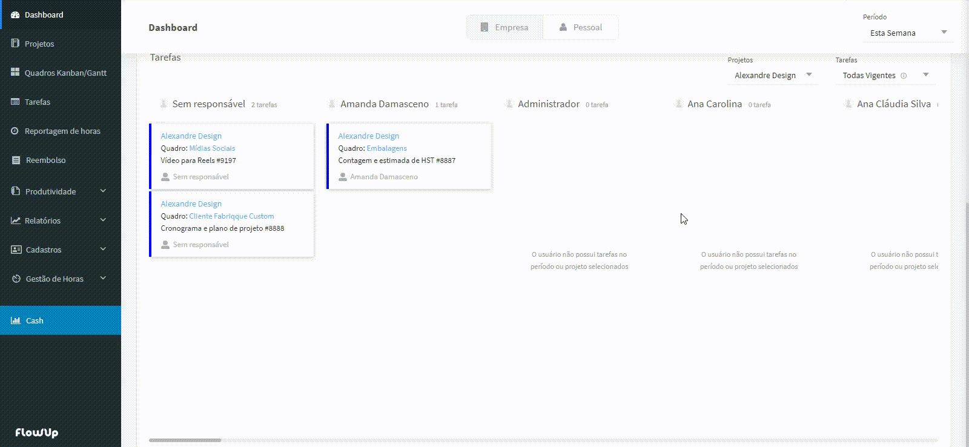Open Tarefas in the sidebar
The image size is (969, 447).
pyautogui.click(x=61, y=102)
